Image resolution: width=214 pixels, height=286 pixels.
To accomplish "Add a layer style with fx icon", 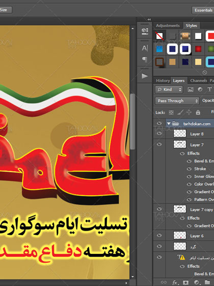I will [175, 282].
